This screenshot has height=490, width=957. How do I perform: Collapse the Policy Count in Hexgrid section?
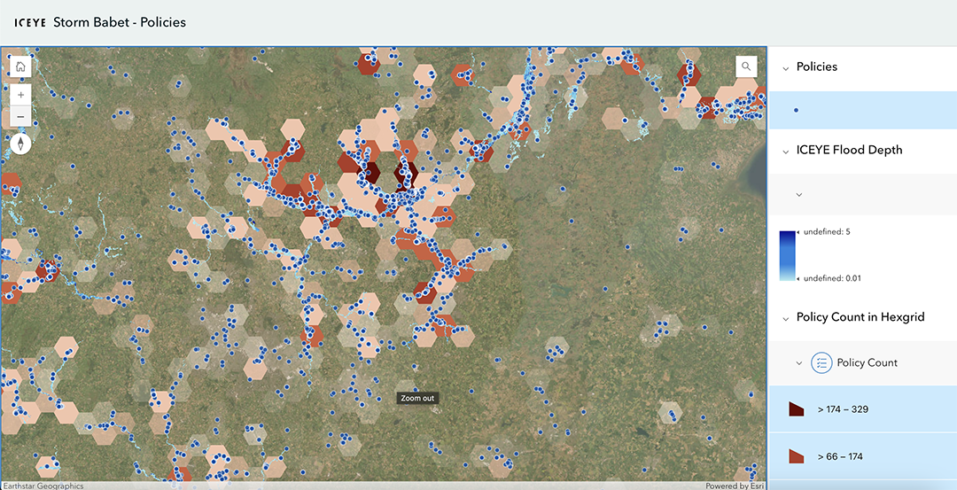pos(785,317)
